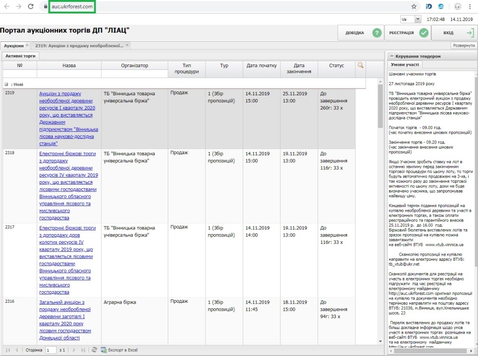Open the round blue 'uo' extension

pyautogui.click(x=441, y=7)
